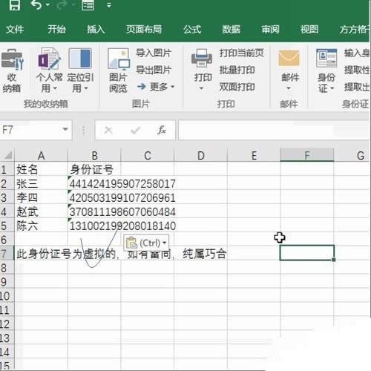Open the undo history dropdown arrow
Image resolution: width=371 pixels, height=371 pixels.
47,4
